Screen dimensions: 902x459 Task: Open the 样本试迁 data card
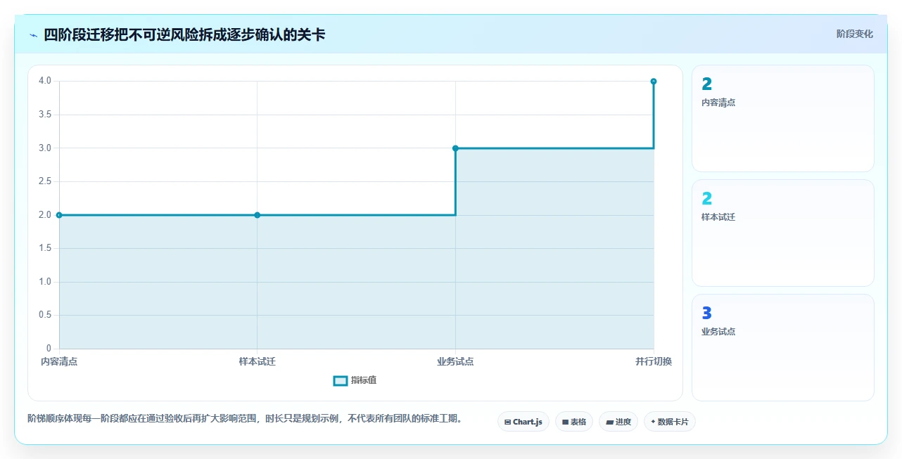click(x=783, y=233)
